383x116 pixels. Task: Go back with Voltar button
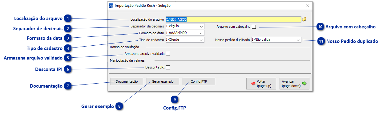coord(261,84)
